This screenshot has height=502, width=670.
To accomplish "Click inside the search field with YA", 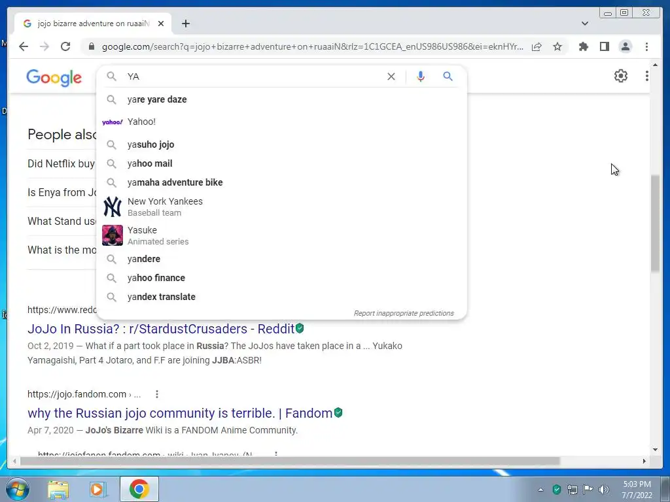I will 252,76.
